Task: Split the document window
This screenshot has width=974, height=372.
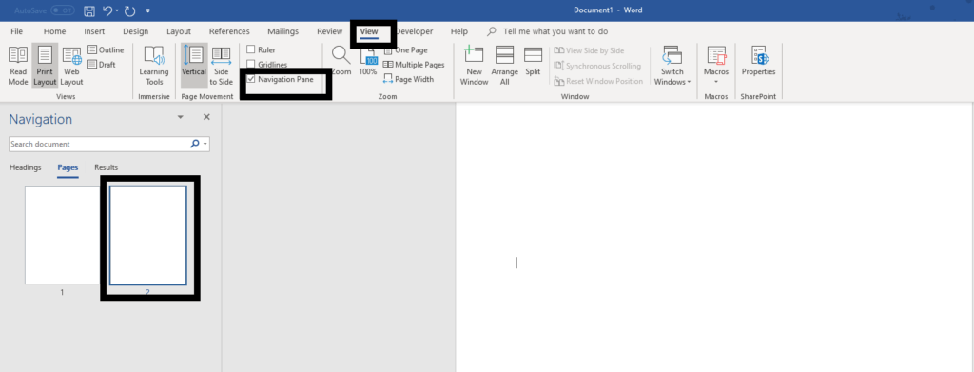Action: (x=533, y=61)
